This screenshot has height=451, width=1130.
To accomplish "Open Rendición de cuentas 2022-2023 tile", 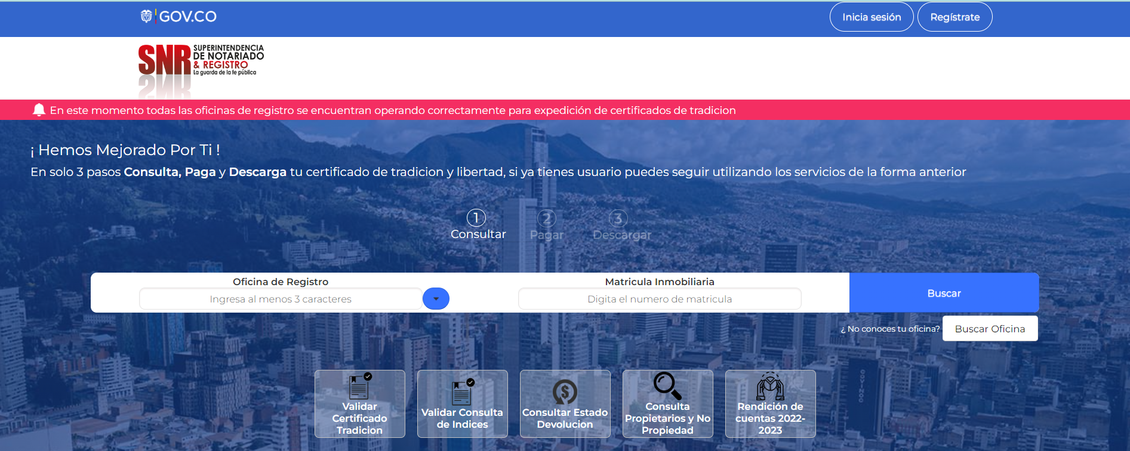I will pyautogui.click(x=771, y=404).
